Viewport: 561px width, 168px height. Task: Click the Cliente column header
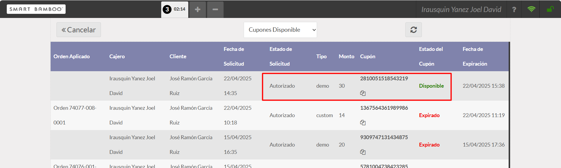tap(178, 56)
